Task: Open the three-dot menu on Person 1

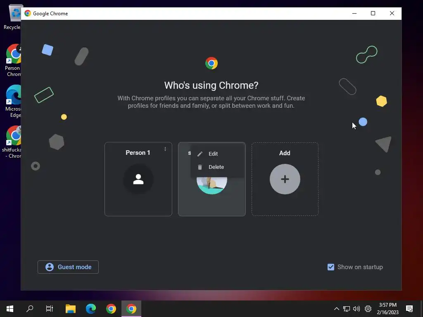Action: (x=165, y=149)
